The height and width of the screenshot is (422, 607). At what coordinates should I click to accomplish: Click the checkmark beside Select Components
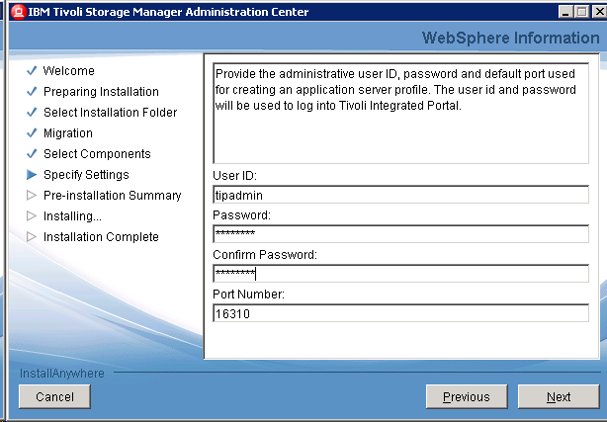[x=32, y=154]
